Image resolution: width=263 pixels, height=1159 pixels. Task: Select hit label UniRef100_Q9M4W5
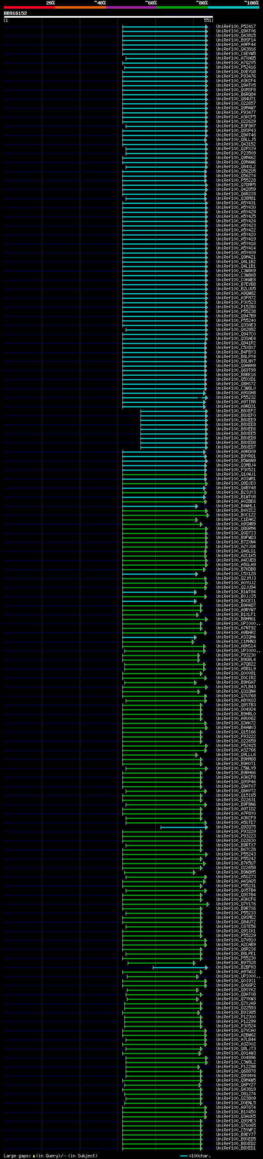(236, 1080)
